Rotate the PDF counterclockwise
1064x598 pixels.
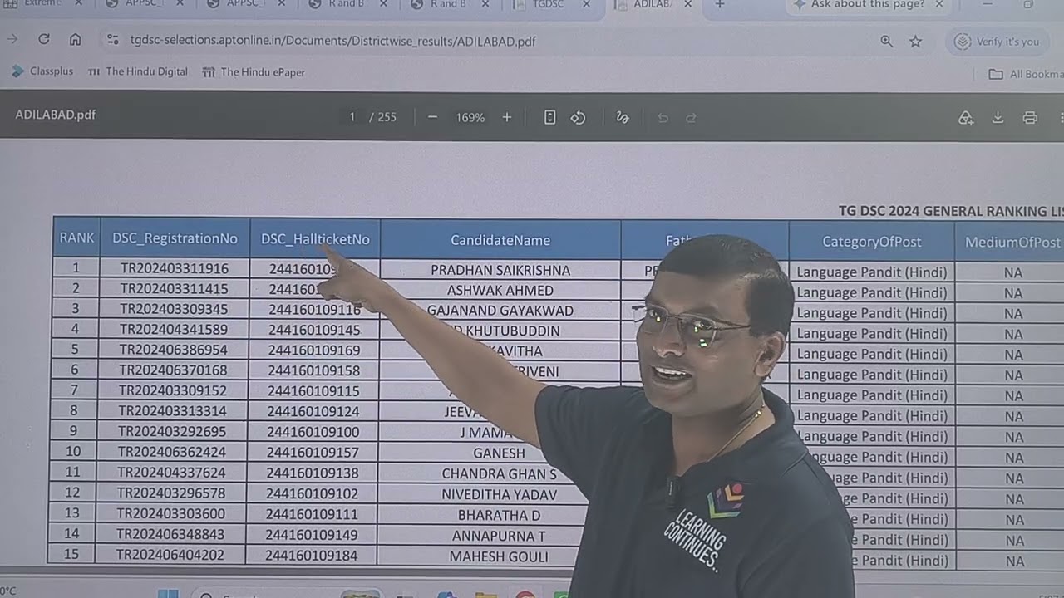[578, 117]
